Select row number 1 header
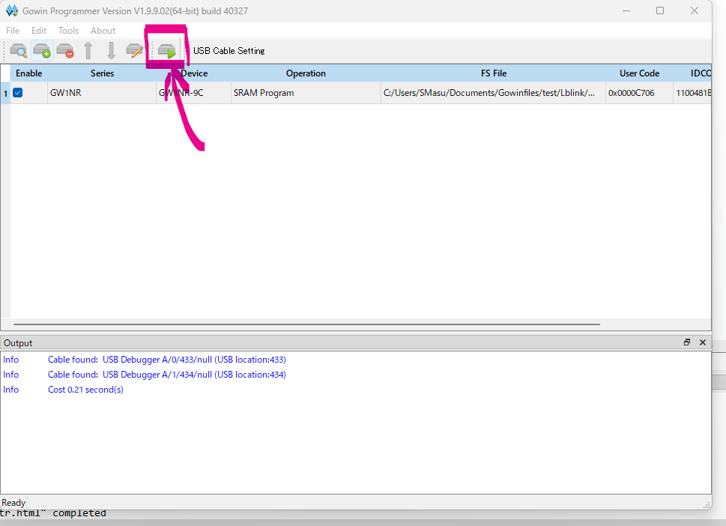Image resolution: width=726 pixels, height=526 pixels. click(5, 93)
